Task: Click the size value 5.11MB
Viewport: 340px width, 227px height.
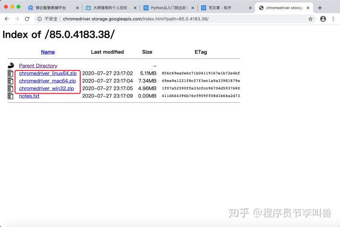Action: click(148, 73)
